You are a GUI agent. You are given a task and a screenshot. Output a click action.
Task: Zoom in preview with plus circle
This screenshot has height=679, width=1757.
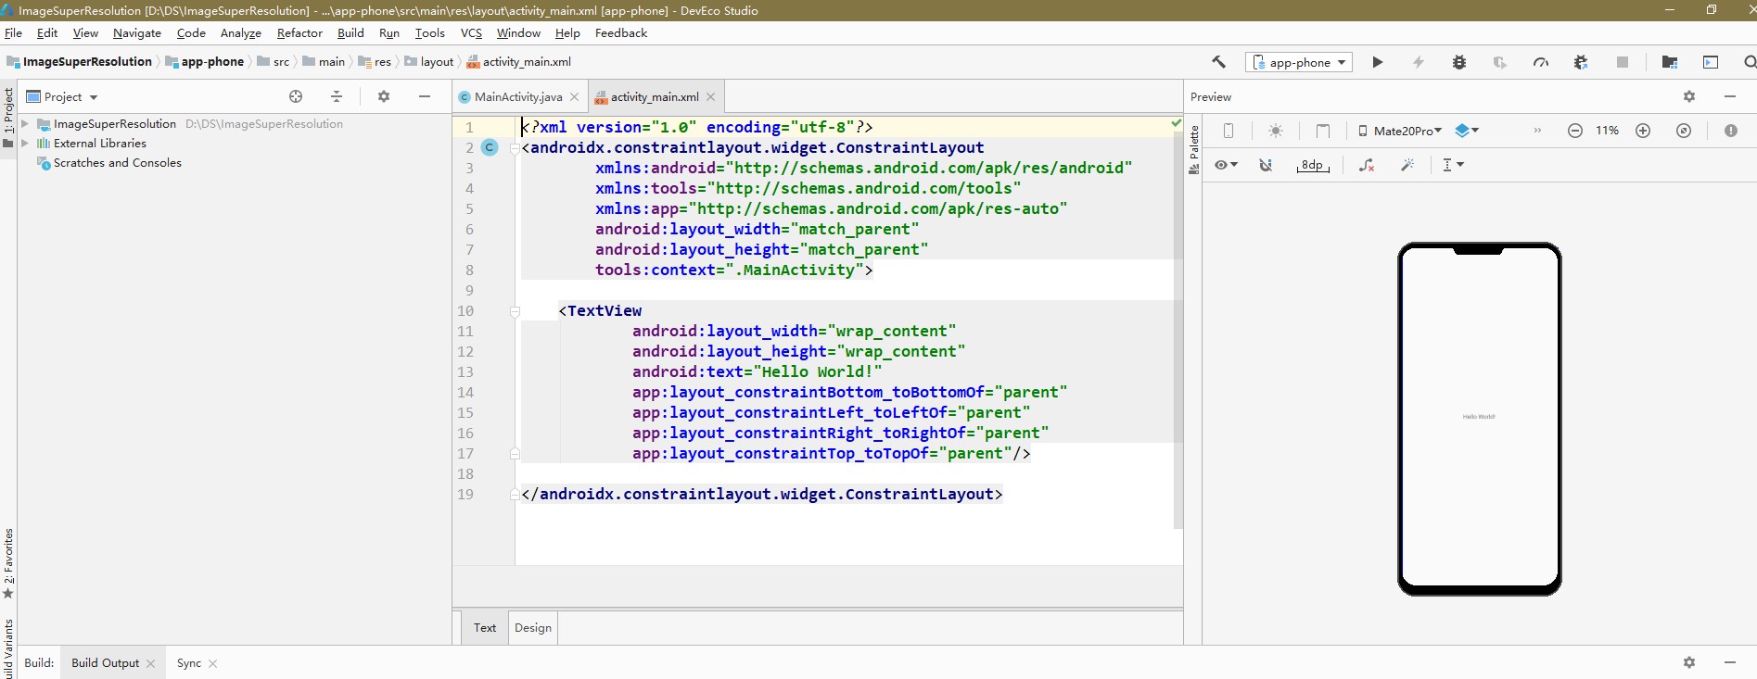click(x=1643, y=131)
